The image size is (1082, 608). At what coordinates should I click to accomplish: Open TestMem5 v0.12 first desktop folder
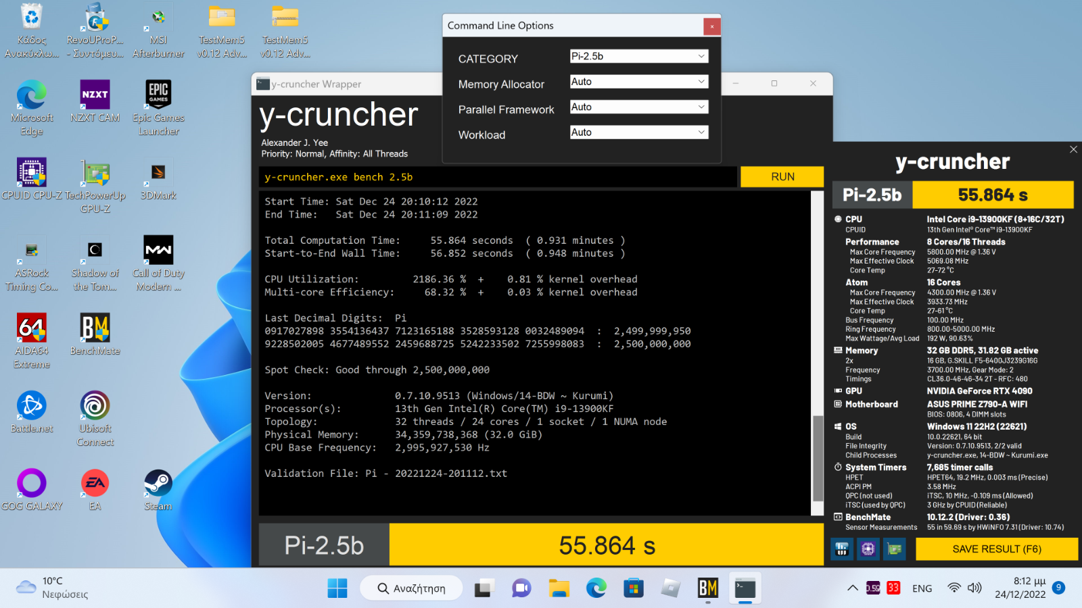click(222, 31)
